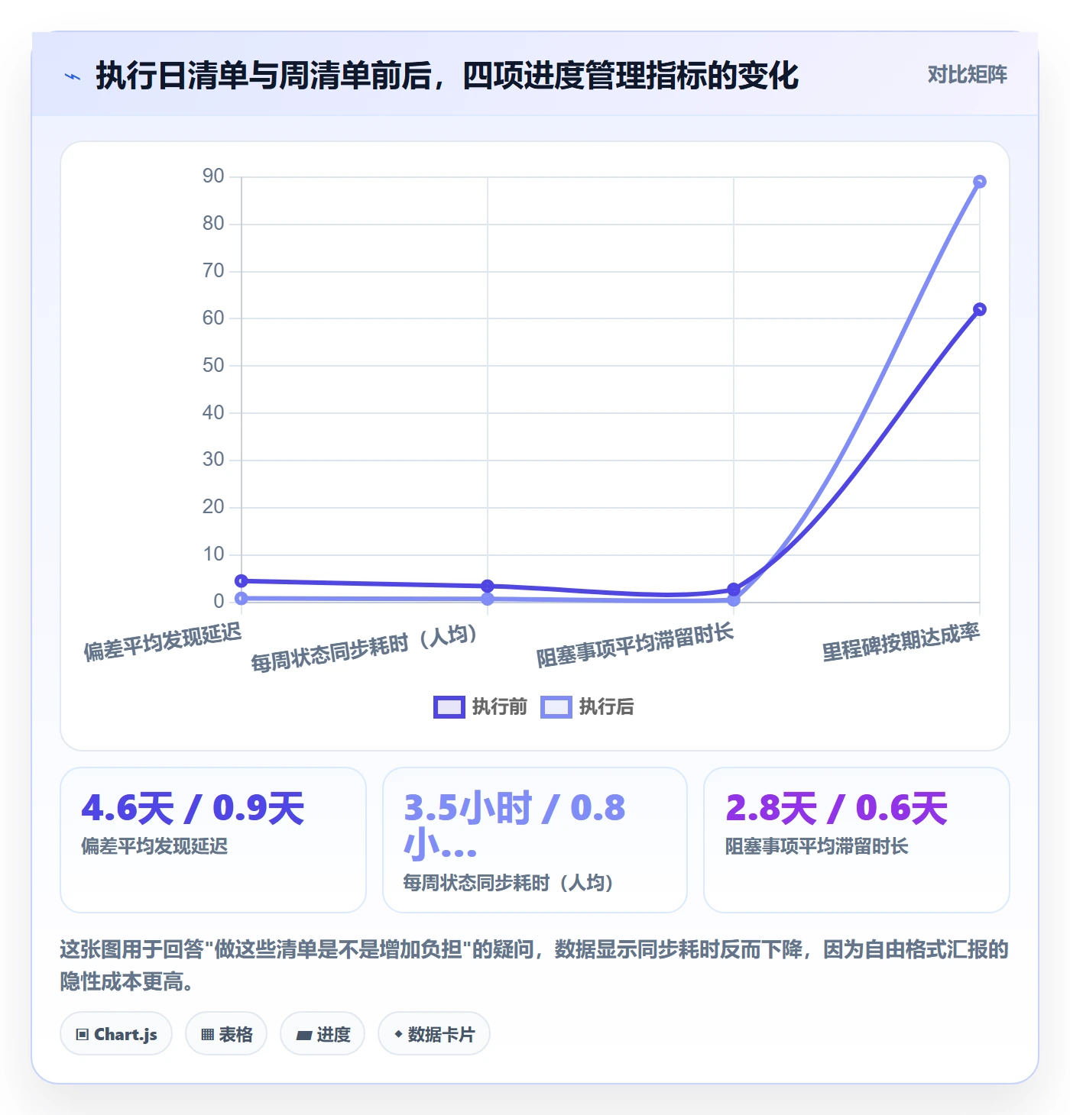Click the 执行前 point at 阻塞事项平均滞留时长
The width and height of the screenshot is (1070, 1115).
click(734, 590)
